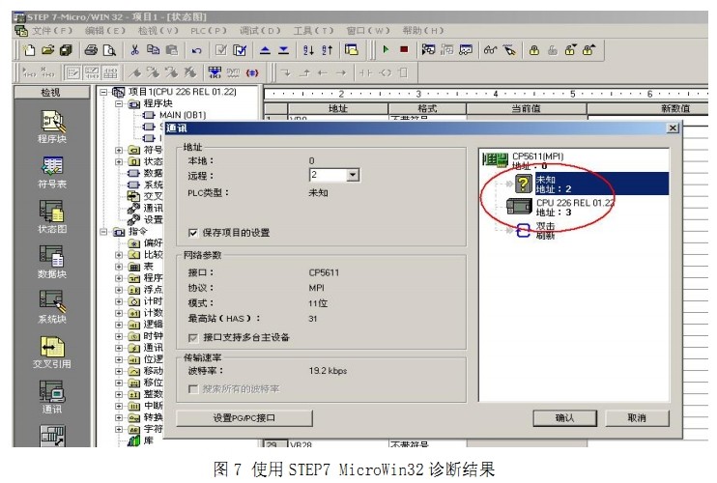Open the PLC(P) menu
This screenshot has height=483, width=717.
click(x=209, y=31)
